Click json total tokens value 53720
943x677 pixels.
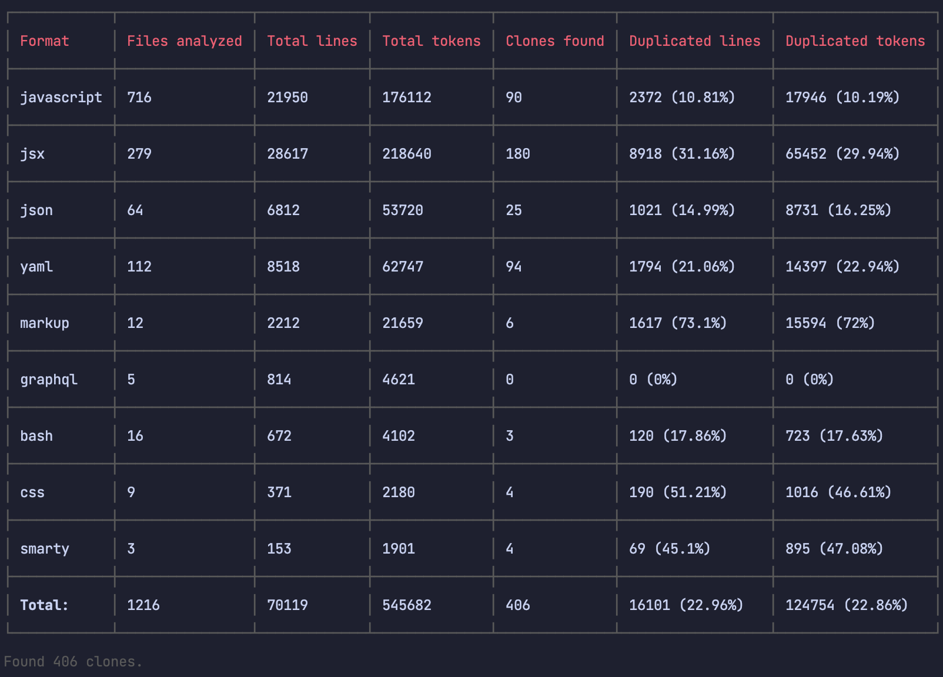(x=403, y=210)
